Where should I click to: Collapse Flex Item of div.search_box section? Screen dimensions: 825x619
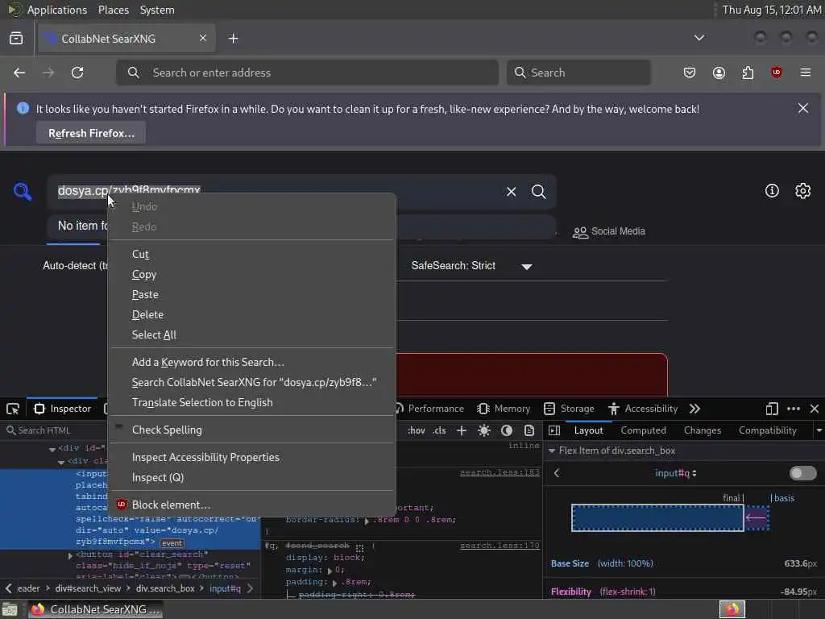(551, 451)
